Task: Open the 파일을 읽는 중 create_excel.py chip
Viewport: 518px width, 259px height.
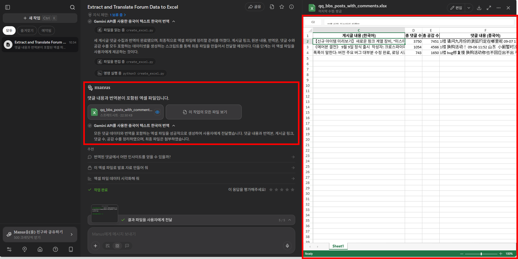Action: click(125, 30)
